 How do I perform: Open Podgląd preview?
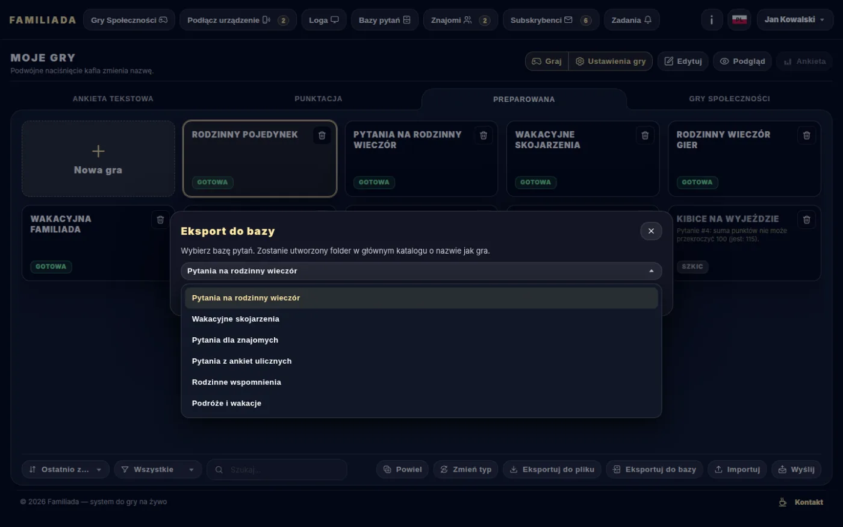click(742, 61)
